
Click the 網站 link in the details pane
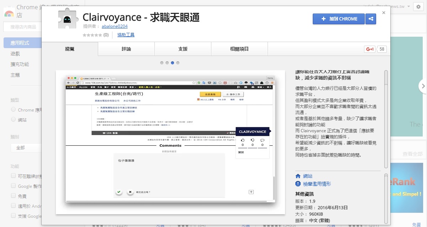pyautogui.click(x=308, y=176)
